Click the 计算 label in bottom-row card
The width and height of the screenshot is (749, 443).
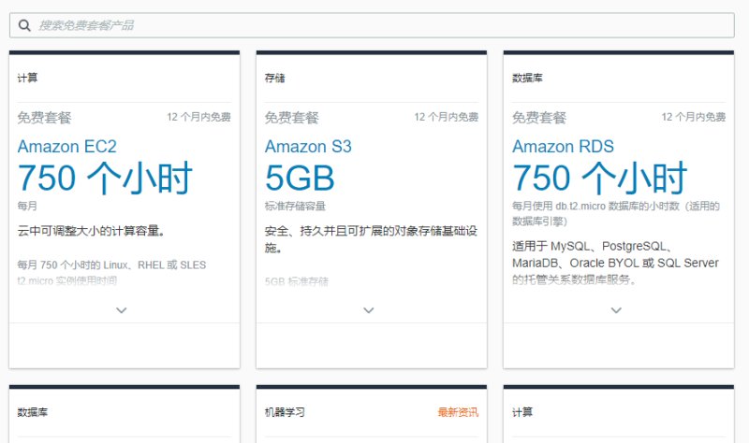point(522,412)
